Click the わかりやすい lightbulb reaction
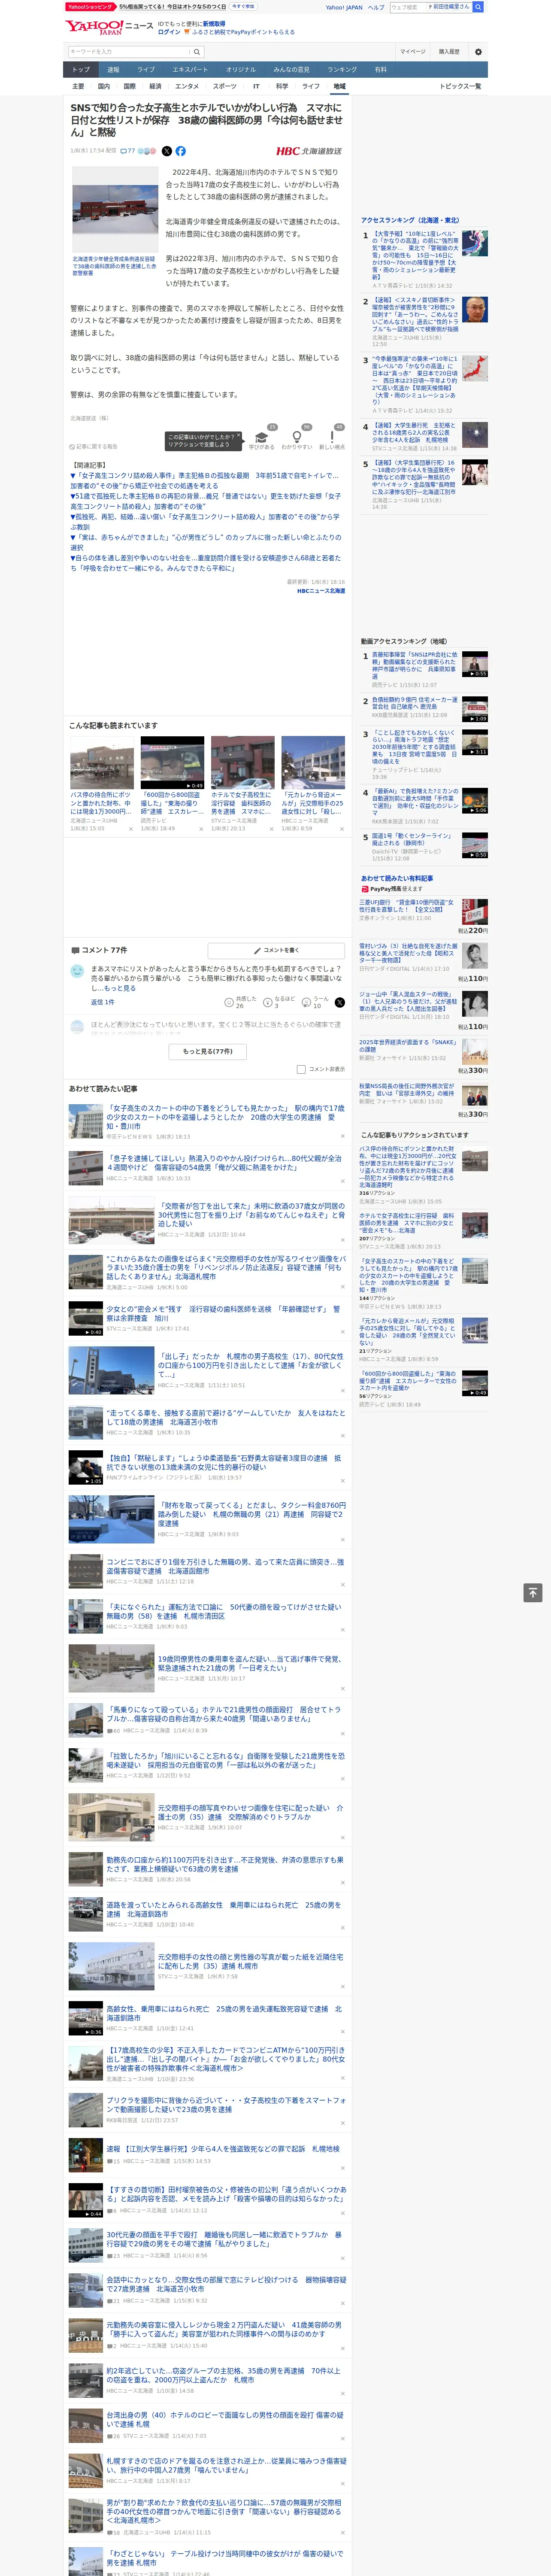This screenshot has height=2576, width=551. [x=296, y=438]
